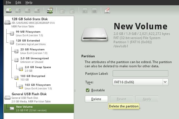
Task: Click the greyed Eject media toolbar icon
Action: click(28, 10)
